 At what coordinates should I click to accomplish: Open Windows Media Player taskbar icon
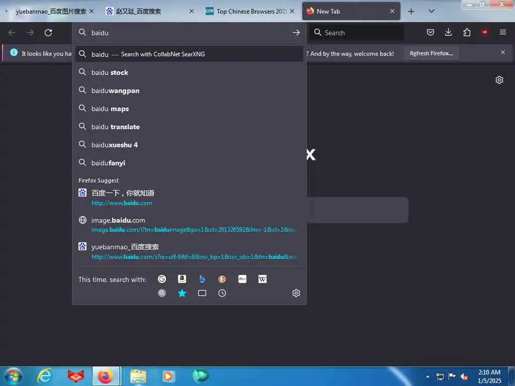point(168,376)
